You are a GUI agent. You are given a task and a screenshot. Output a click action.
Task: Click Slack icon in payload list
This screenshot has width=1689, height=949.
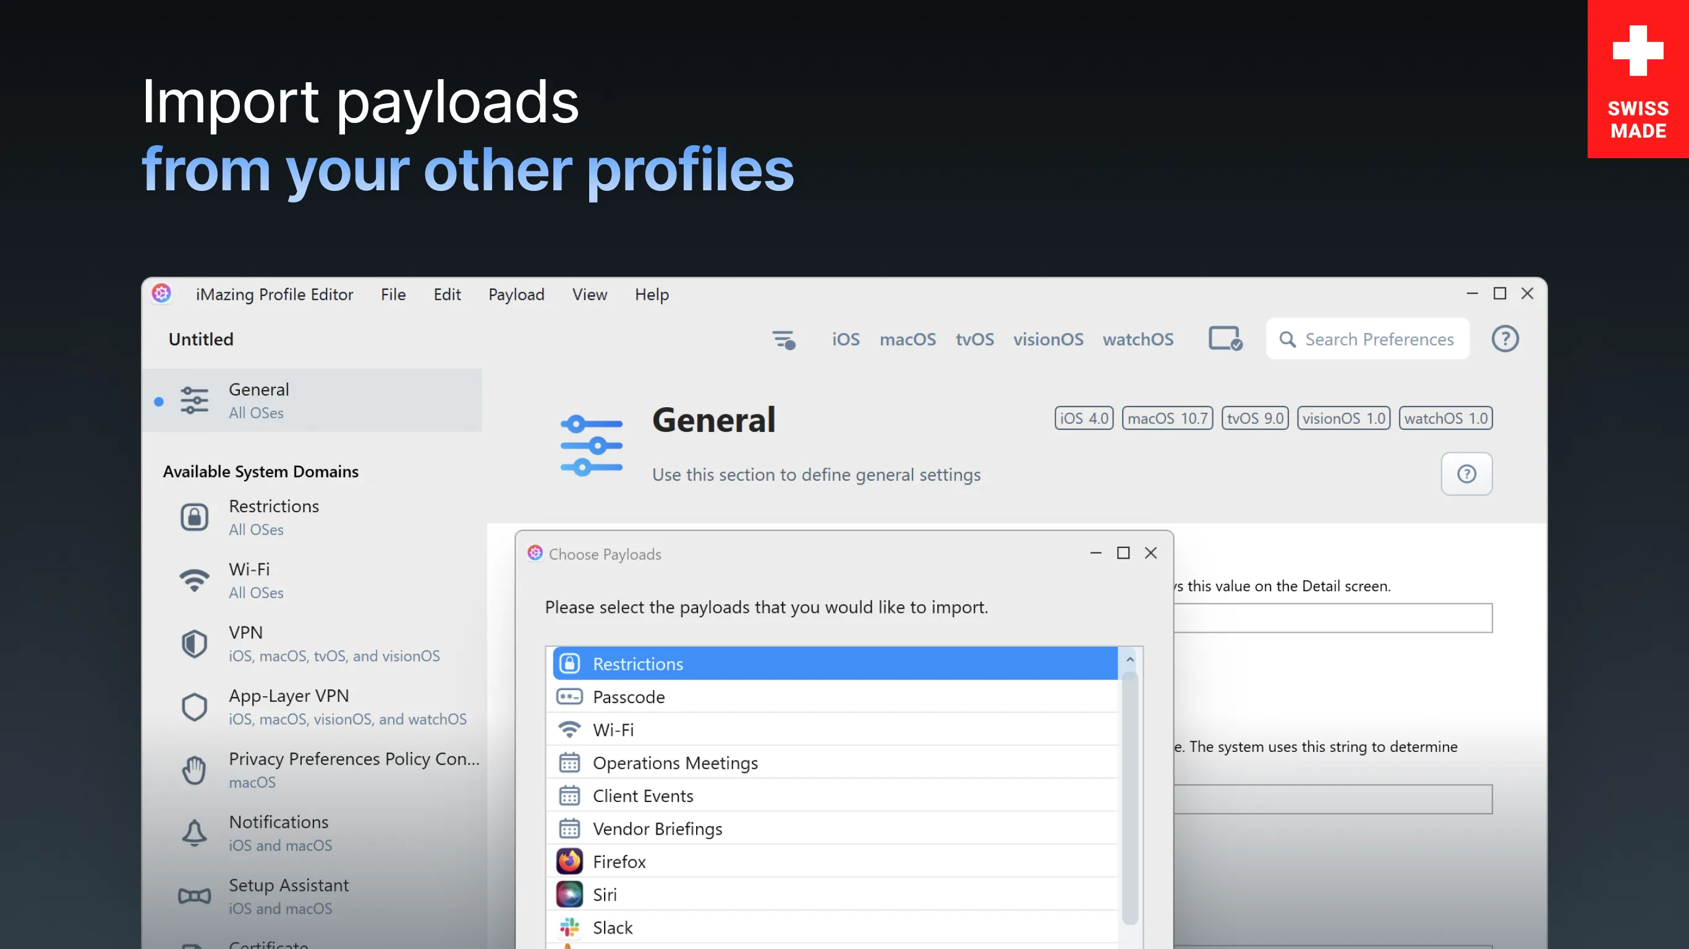(x=569, y=927)
